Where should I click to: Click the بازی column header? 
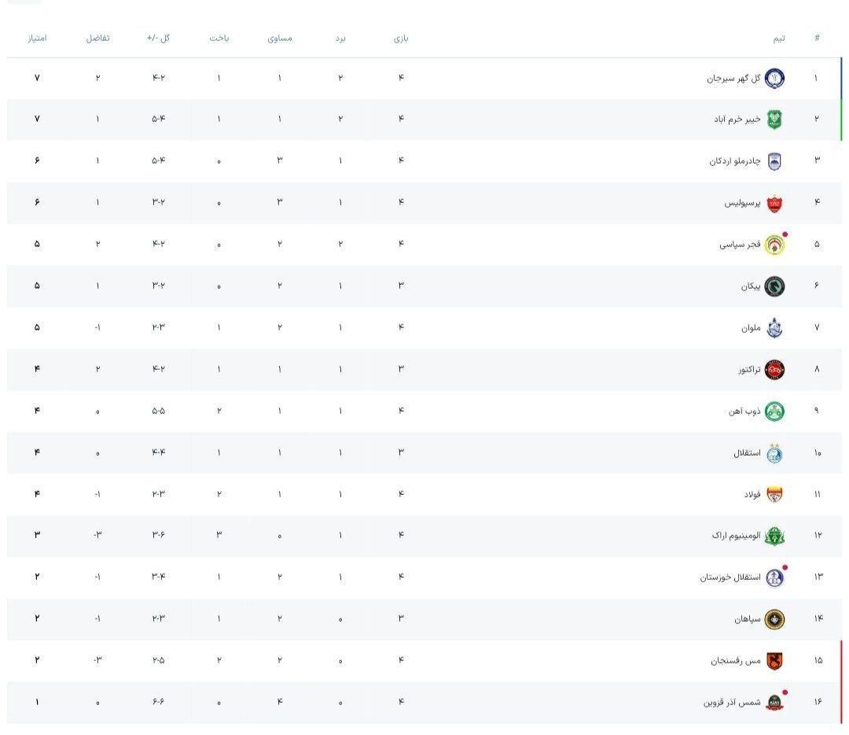coord(401,38)
